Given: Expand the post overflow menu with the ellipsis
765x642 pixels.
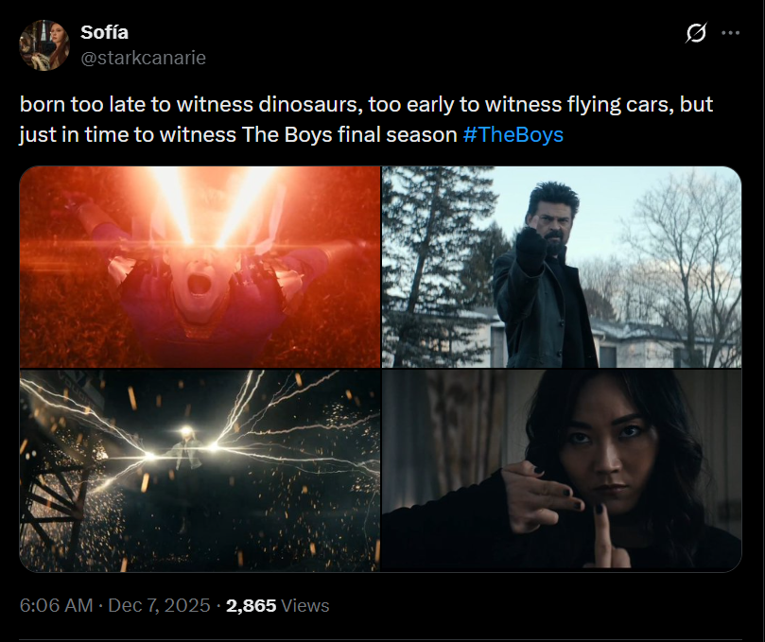Looking at the screenshot, I should 730,31.
